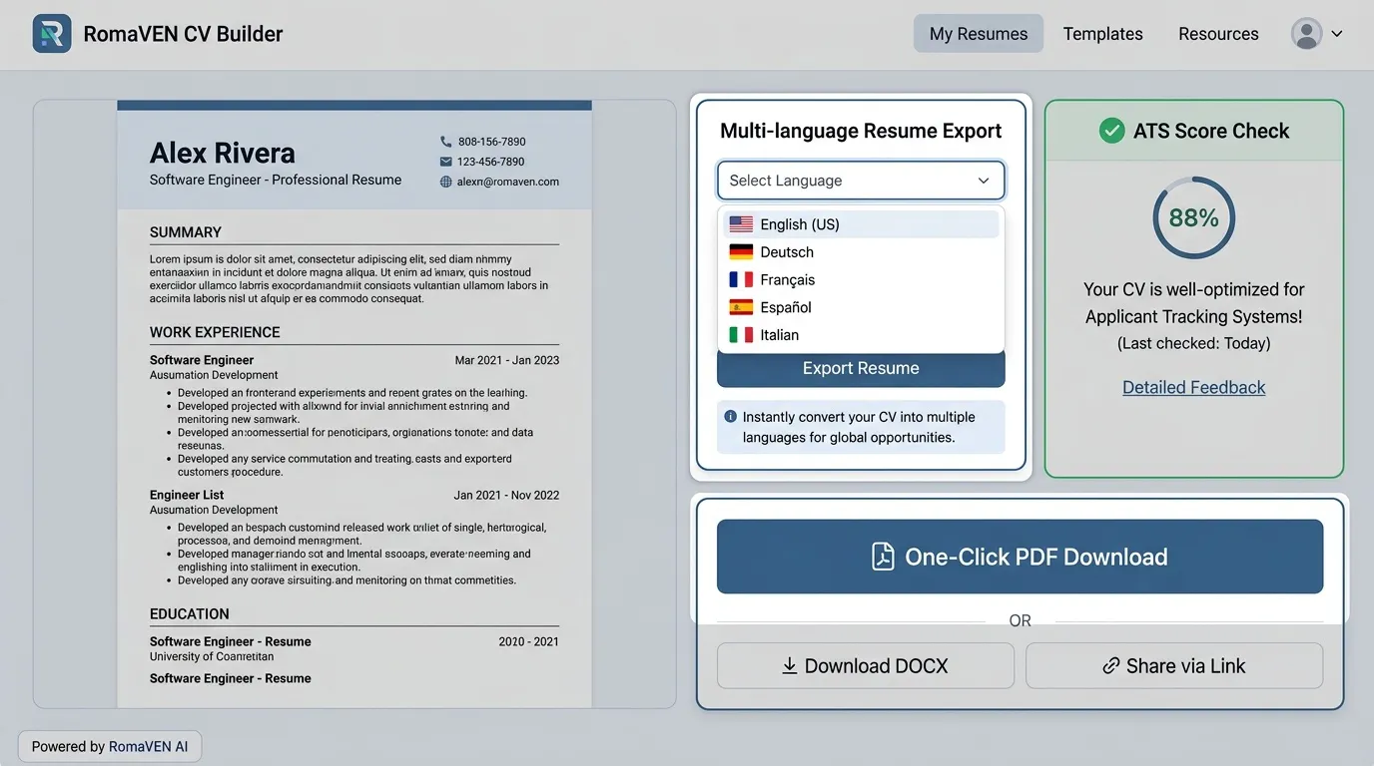Click the RomaVEN CV Builder title
1374x766 pixels.
point(183,34)
